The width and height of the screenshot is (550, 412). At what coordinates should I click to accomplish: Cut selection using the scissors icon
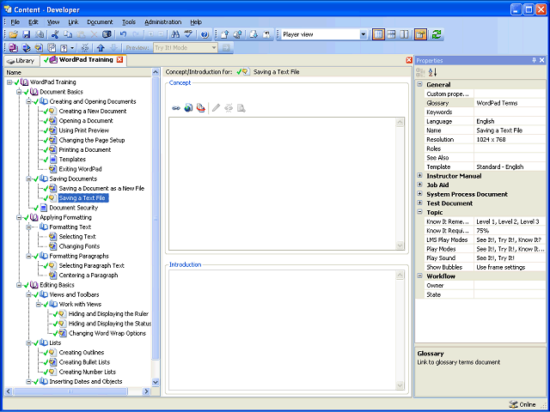tap(54, 34)
